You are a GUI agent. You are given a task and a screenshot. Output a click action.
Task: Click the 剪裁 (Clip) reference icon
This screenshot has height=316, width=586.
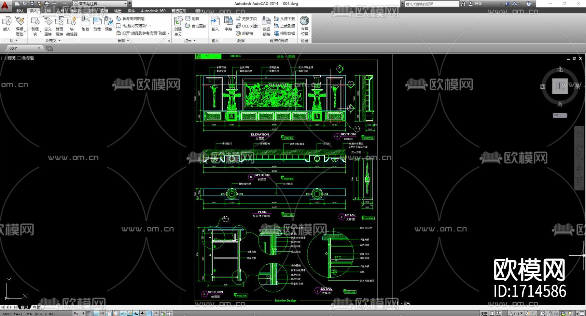97,24
